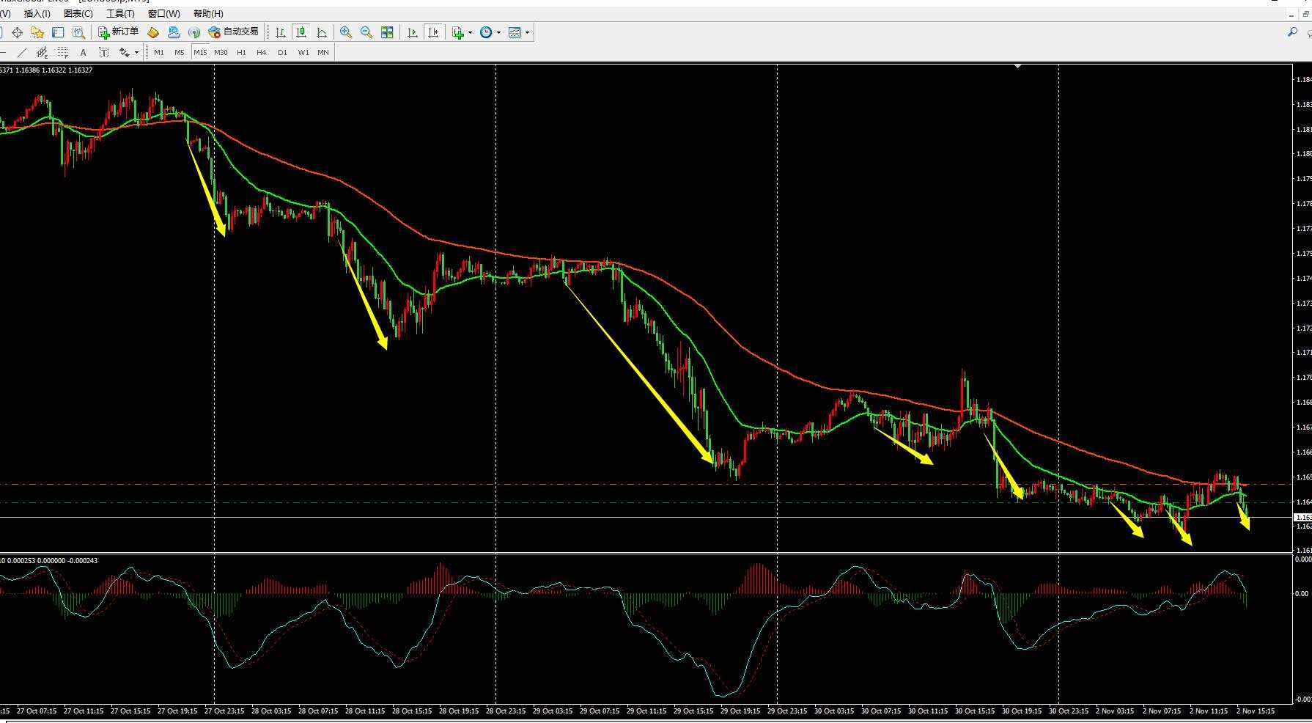Switch timeframe to D1
1312x723 pixels.
point(282,52)
